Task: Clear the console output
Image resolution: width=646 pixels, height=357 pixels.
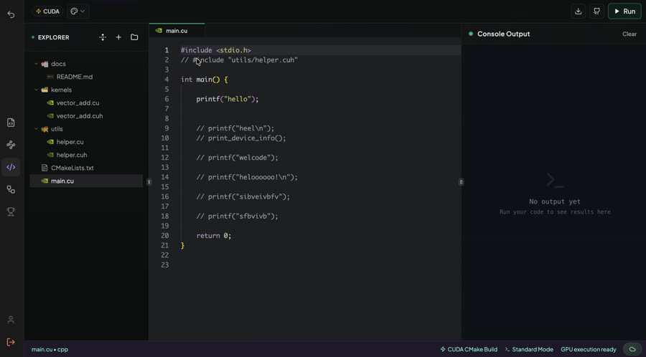Action: tap(629, 34)
